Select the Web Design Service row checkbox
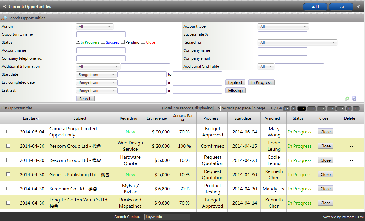The image size is (365, 221). 8,146
